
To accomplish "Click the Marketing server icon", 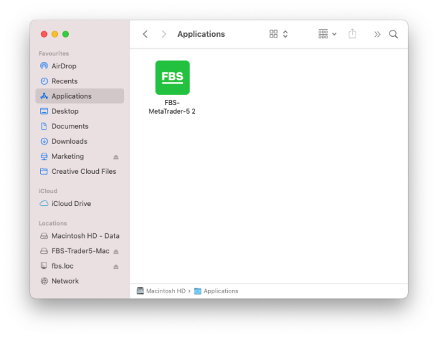I will pos(44,156).
